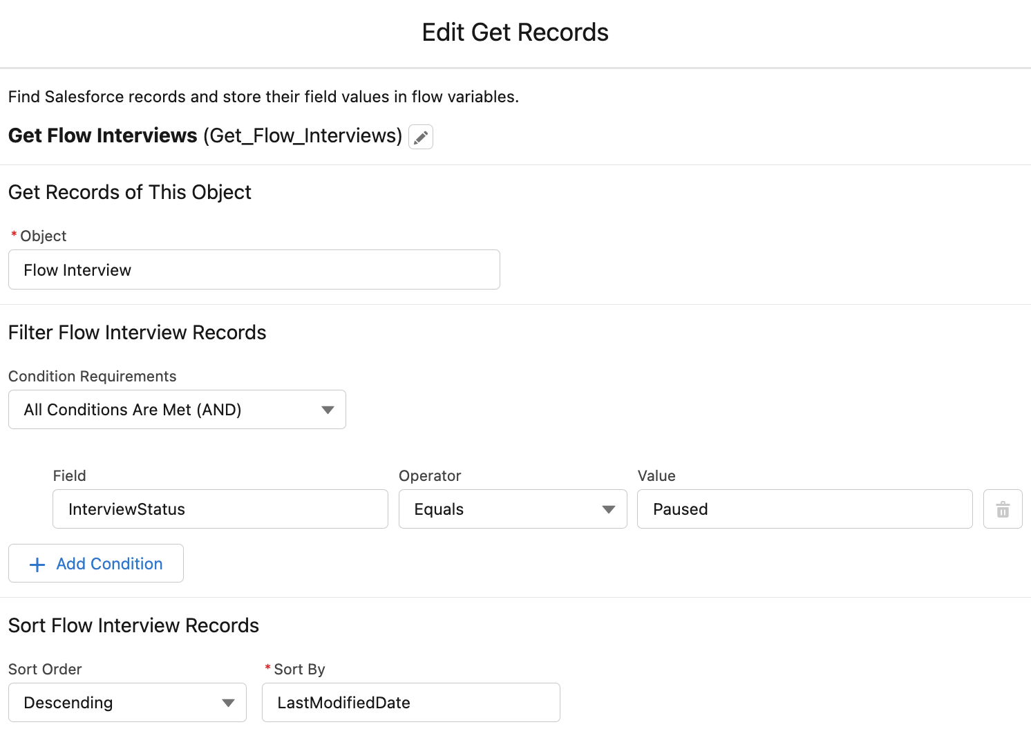This screenshot has width=1031, height=738.
Task: Click the Filter Flow Interview Records heading
Action: [137, 332]
